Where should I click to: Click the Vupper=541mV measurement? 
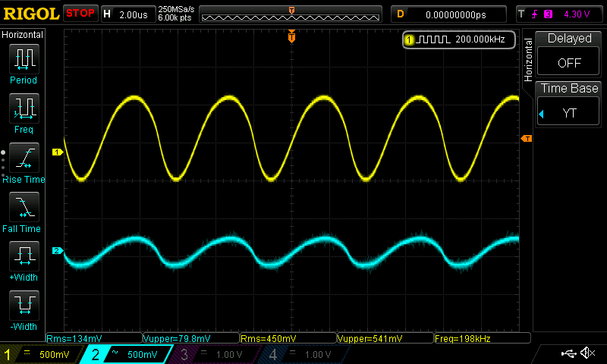pyautogui.click(x=385, y=338)
